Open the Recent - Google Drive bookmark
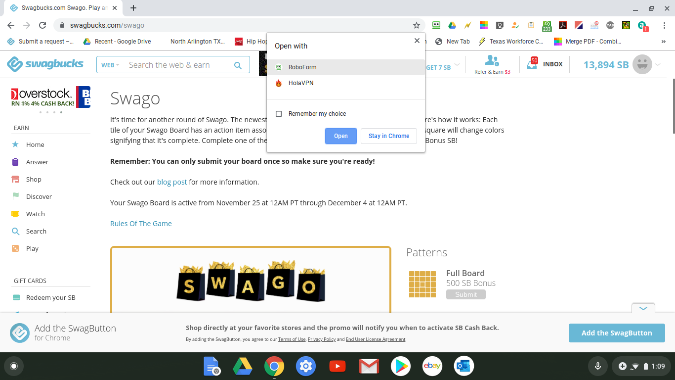The height and width of the screenshot is (380, 675). pos(117,42)
